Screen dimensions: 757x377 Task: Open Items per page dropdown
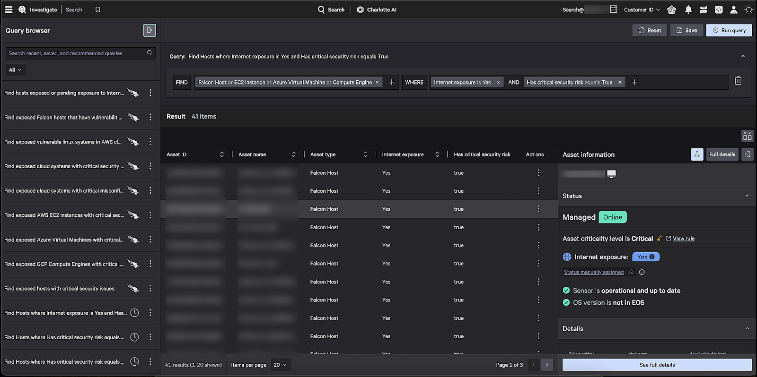(280, 365)
